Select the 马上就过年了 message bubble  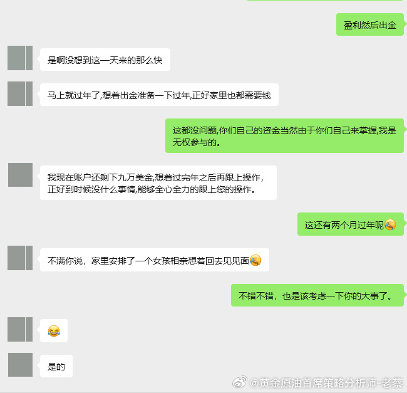(159, 95)
